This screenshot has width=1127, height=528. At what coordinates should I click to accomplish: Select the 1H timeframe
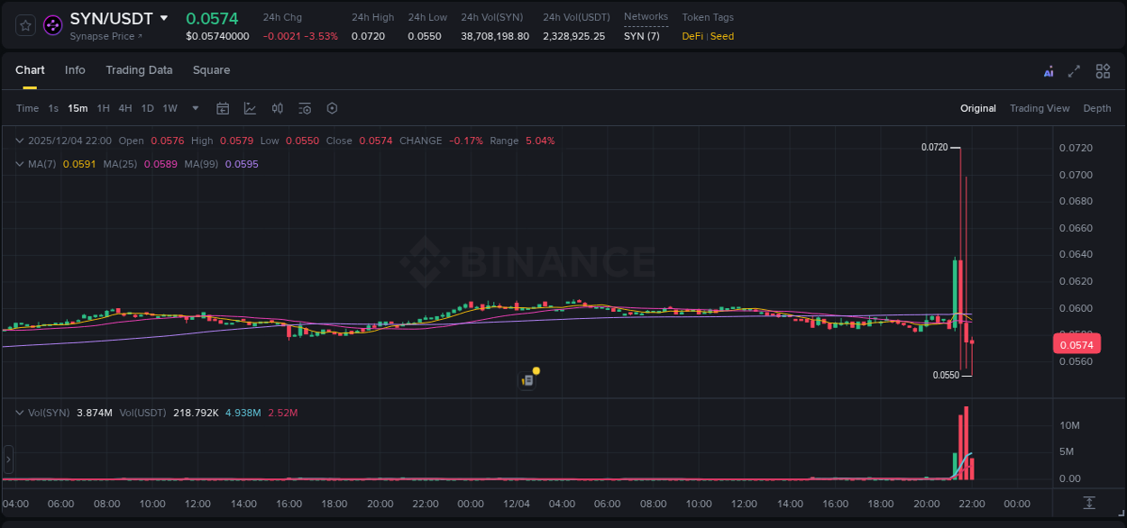point(102,108)
